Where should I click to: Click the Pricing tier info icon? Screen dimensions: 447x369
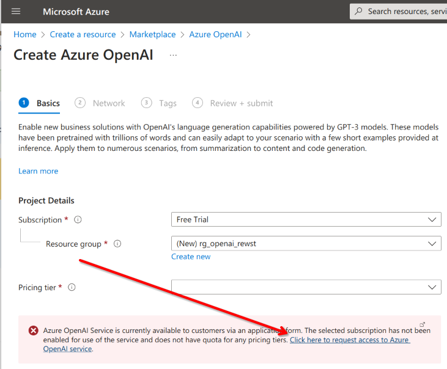[x=72, y=287]
